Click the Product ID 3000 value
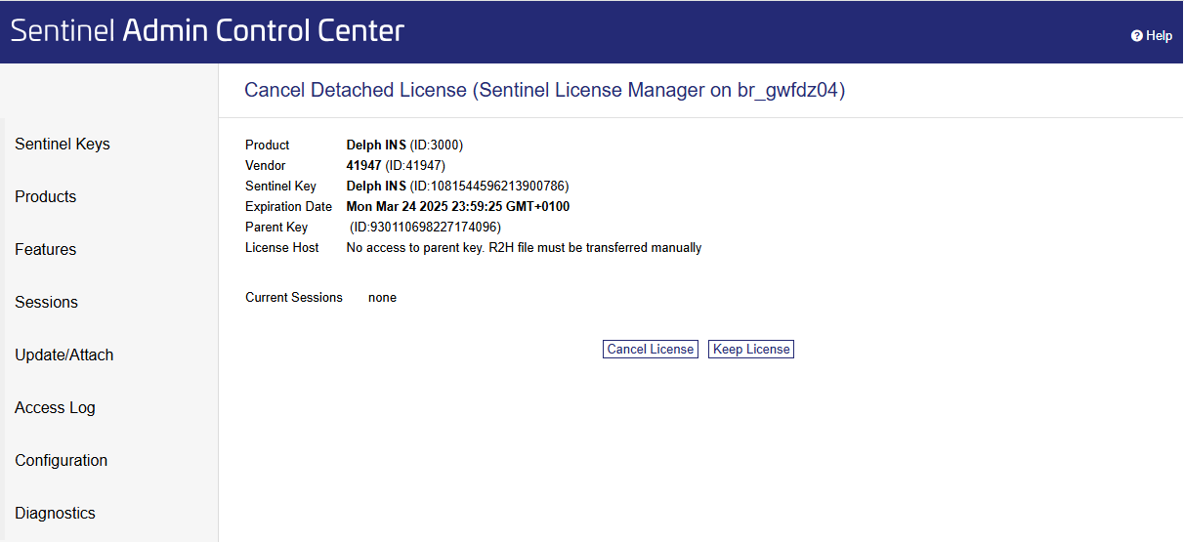Image resolution: width=1184 pixels, height=542 pixels. [x=436, y=146]
